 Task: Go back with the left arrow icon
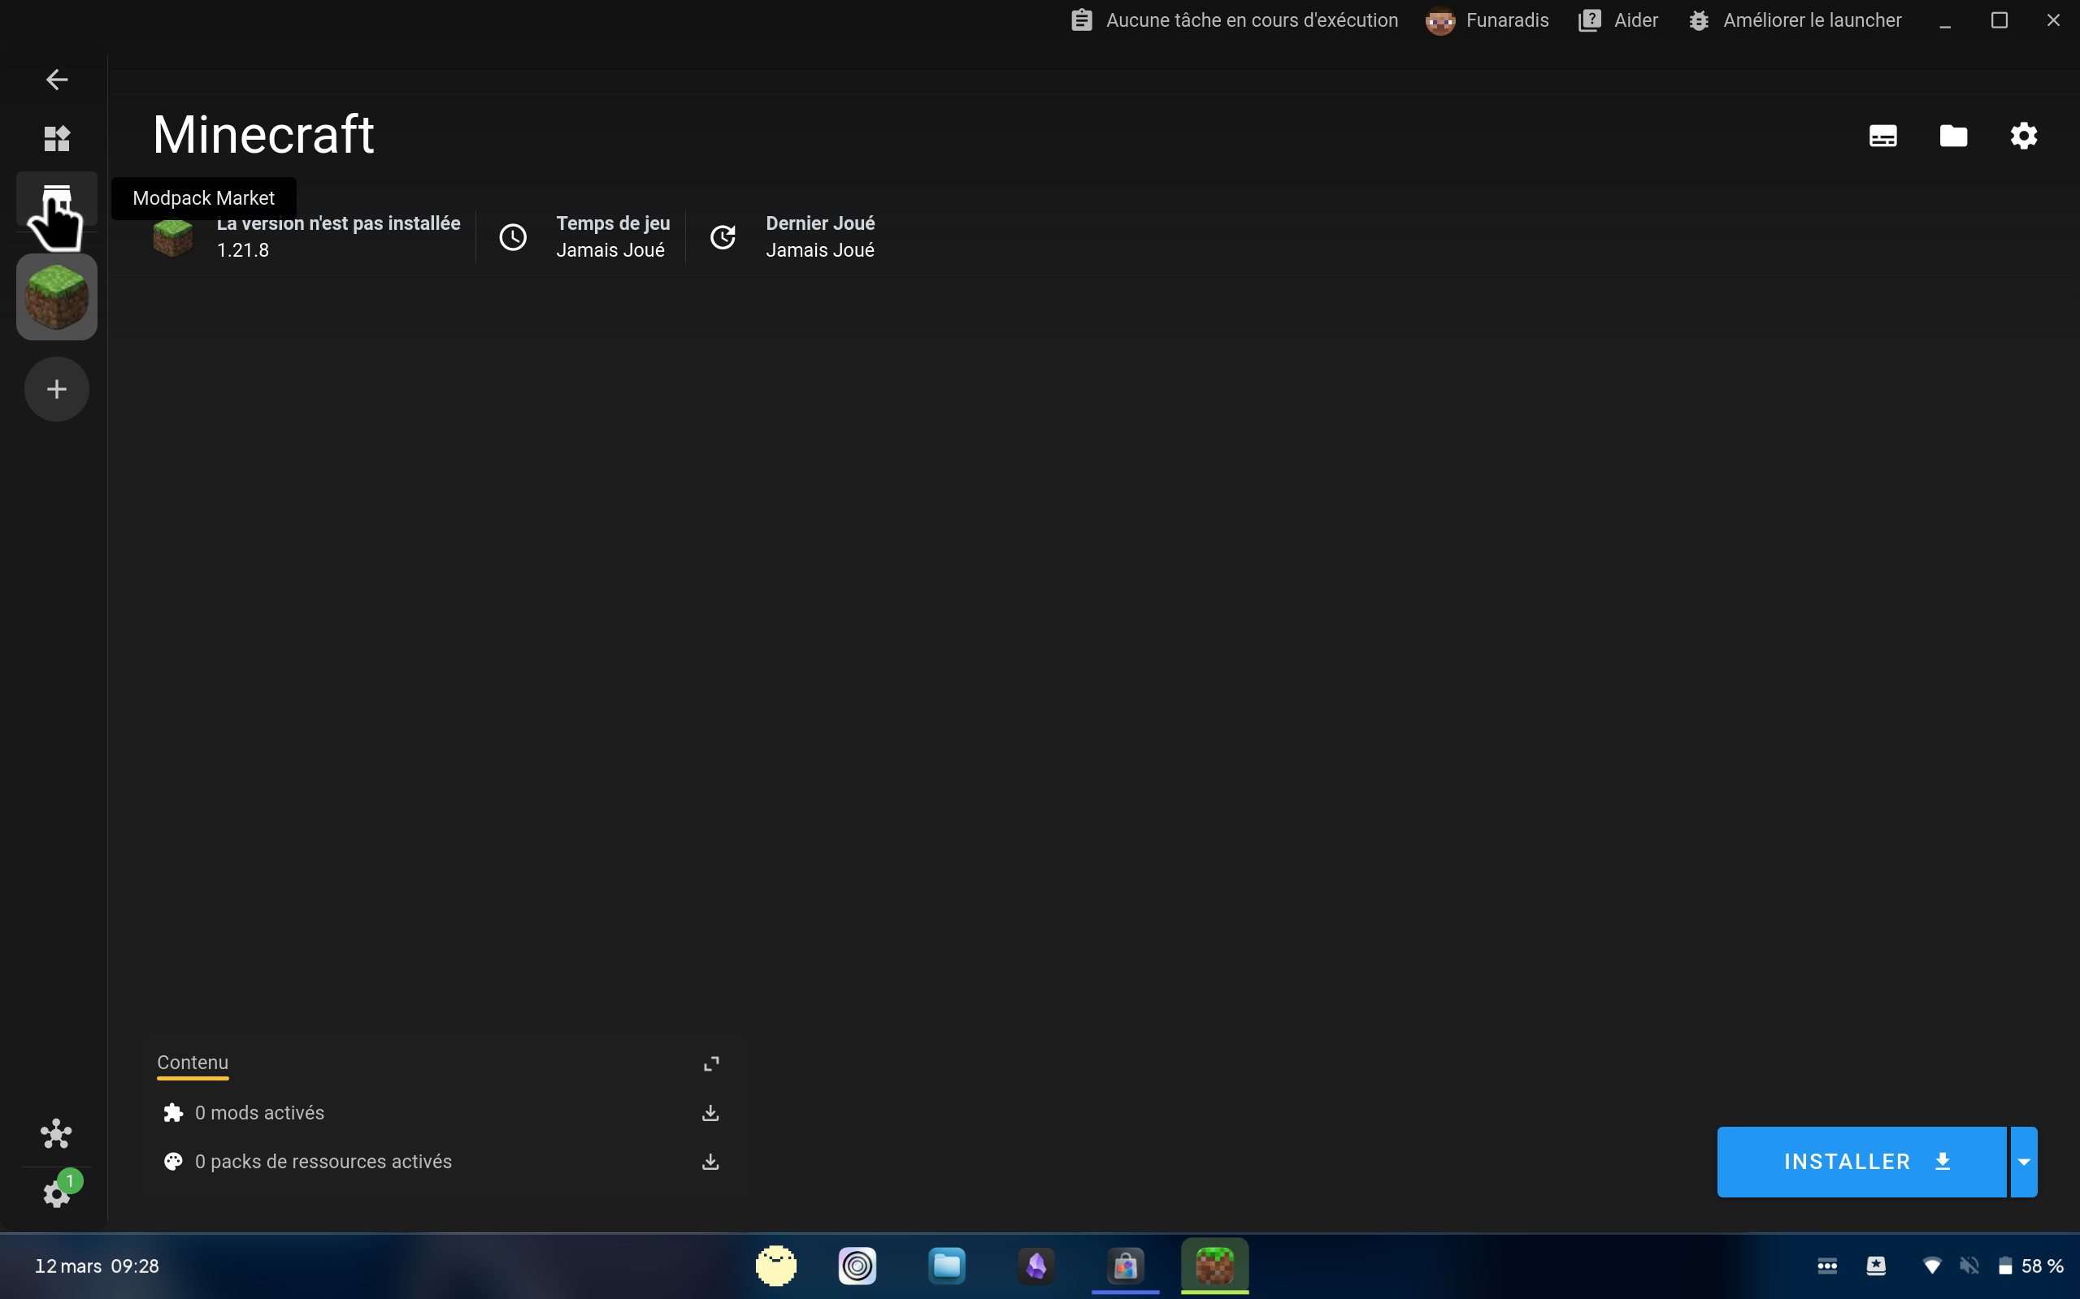[x=57, y=80]
